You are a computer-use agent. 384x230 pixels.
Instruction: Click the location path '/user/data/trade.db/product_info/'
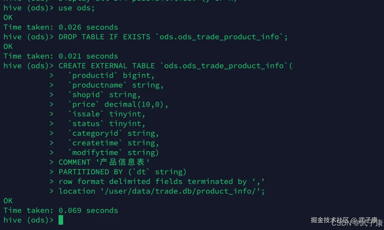(182, 191)
